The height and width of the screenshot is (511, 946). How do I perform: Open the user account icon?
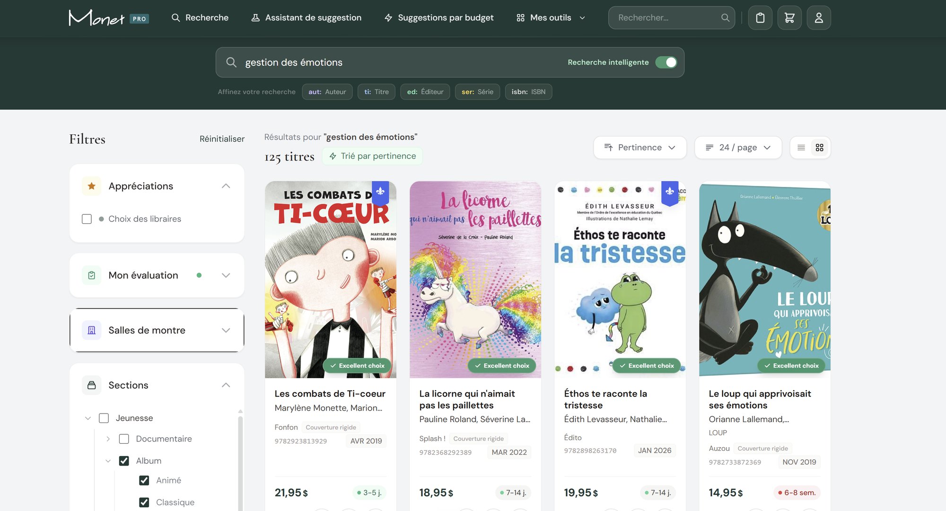819,18
